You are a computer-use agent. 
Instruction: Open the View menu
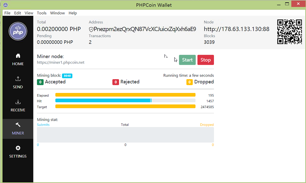(29, 13)
